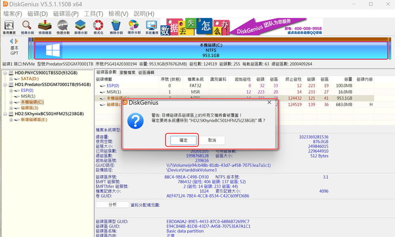
Task: Collapse the HD1:PredatorSSDGM70001TB tree node
Action: coord(5,84)
